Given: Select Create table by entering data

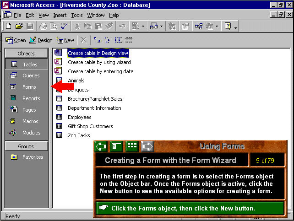Looking at the screenshot, I should pyautogui.click(x=100, y=71).
